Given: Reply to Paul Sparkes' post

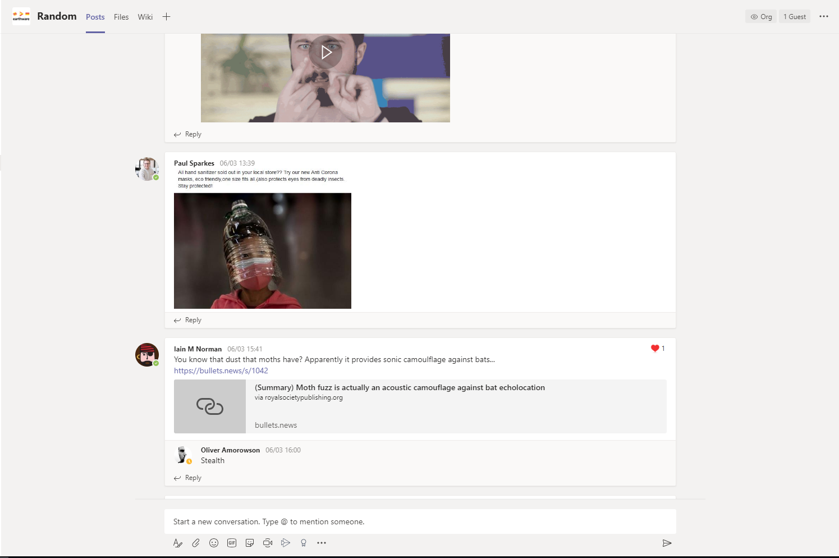Looking at the screenshot, I should (x=188, y=320).
